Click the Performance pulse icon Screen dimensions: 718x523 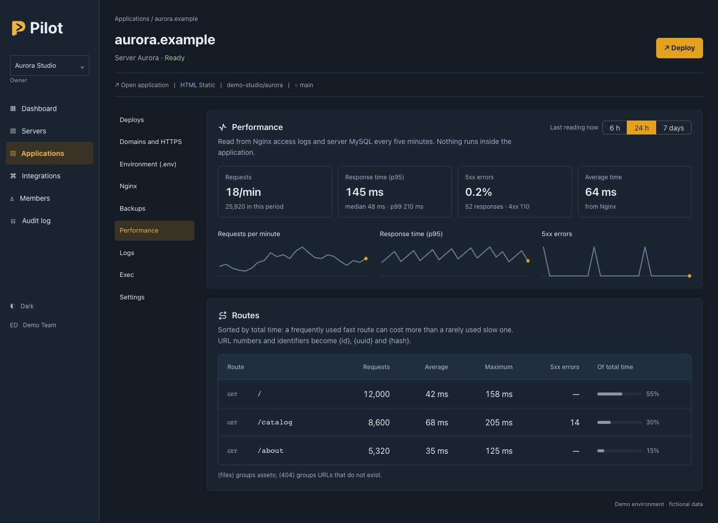222,127
